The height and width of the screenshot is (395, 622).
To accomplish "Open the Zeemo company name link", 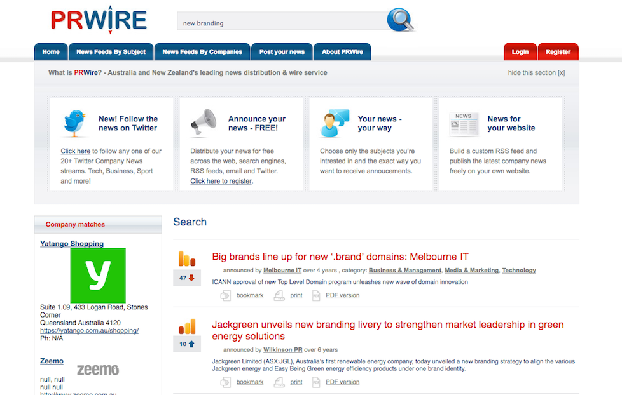I will tap(52, 361).
